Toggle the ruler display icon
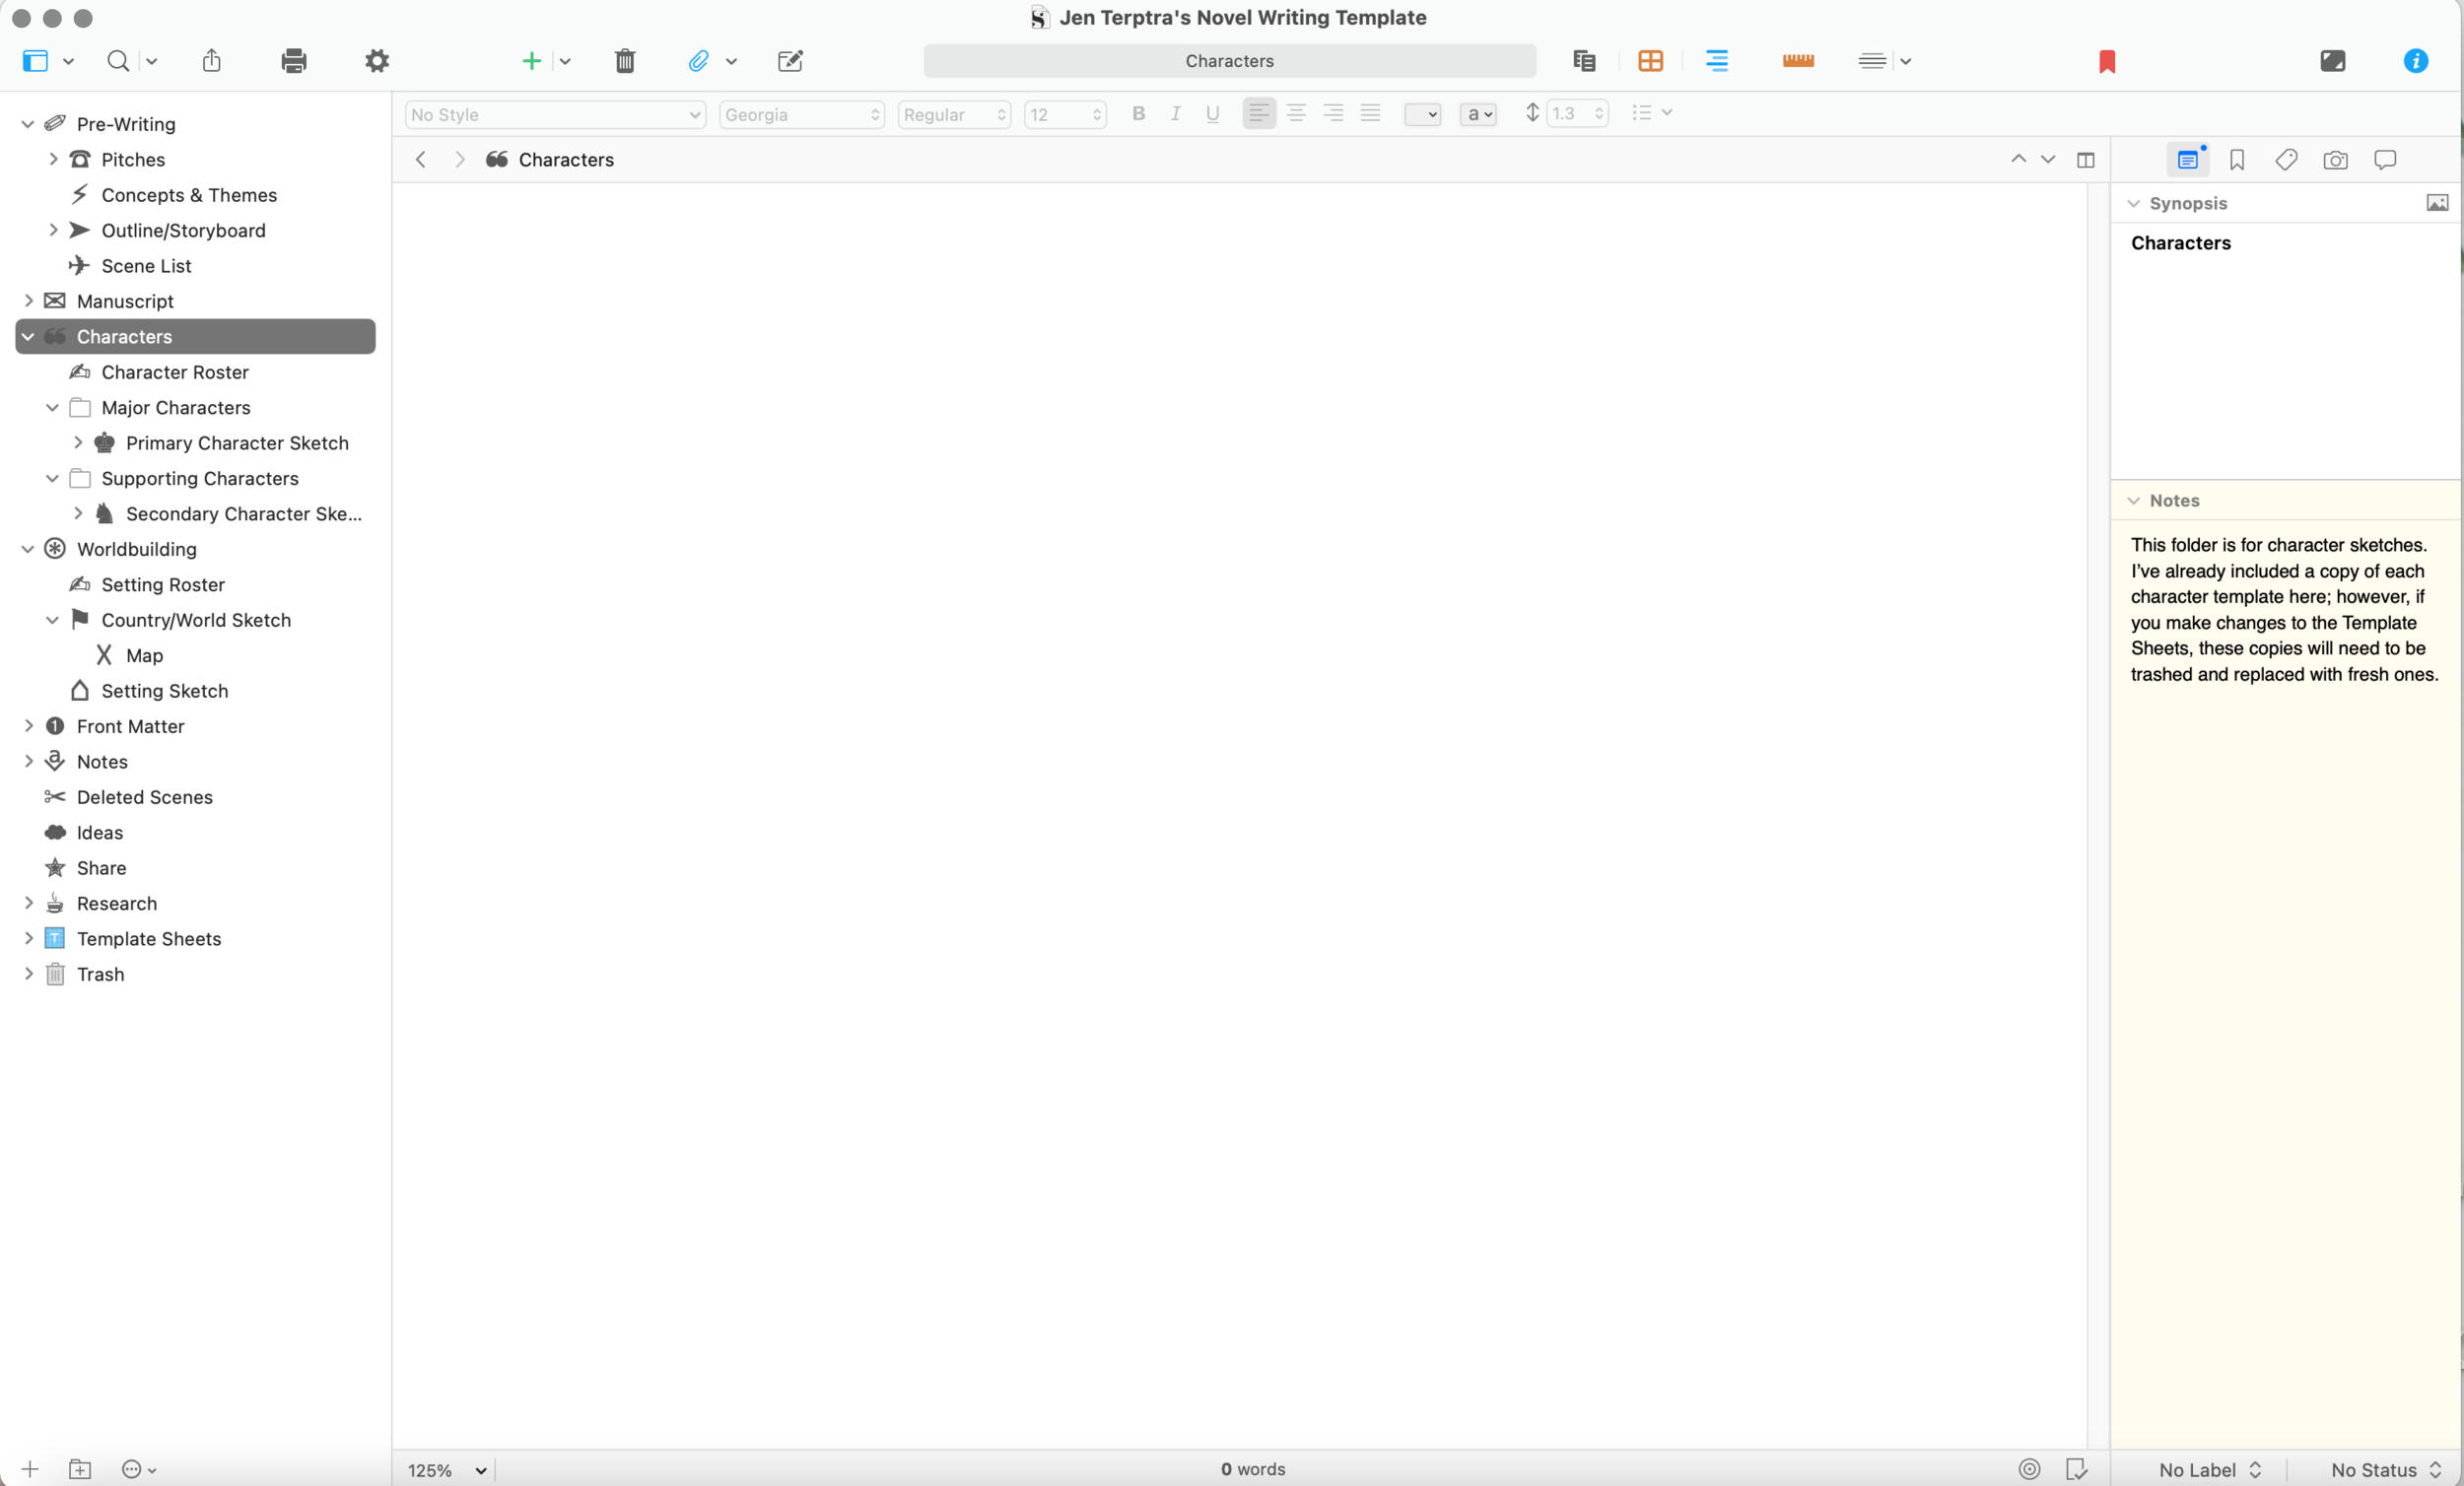The image size is (2464, 1486). [x=1797, y=61]
